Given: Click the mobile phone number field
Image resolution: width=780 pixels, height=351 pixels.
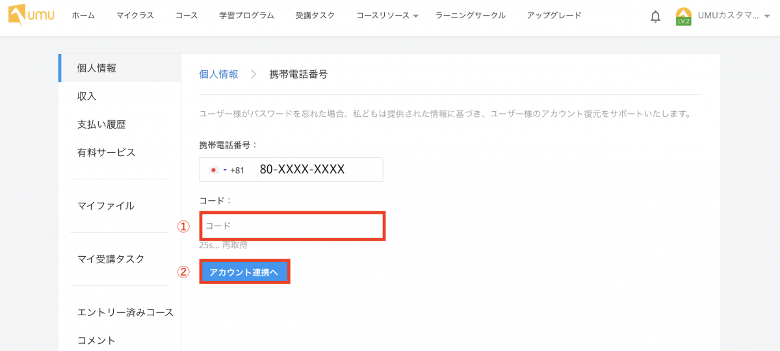Looking at the screenshot, I should coord(318,170).
